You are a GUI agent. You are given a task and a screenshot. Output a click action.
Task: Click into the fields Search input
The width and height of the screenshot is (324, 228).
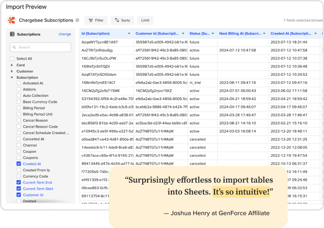click(x=40, y=47)
